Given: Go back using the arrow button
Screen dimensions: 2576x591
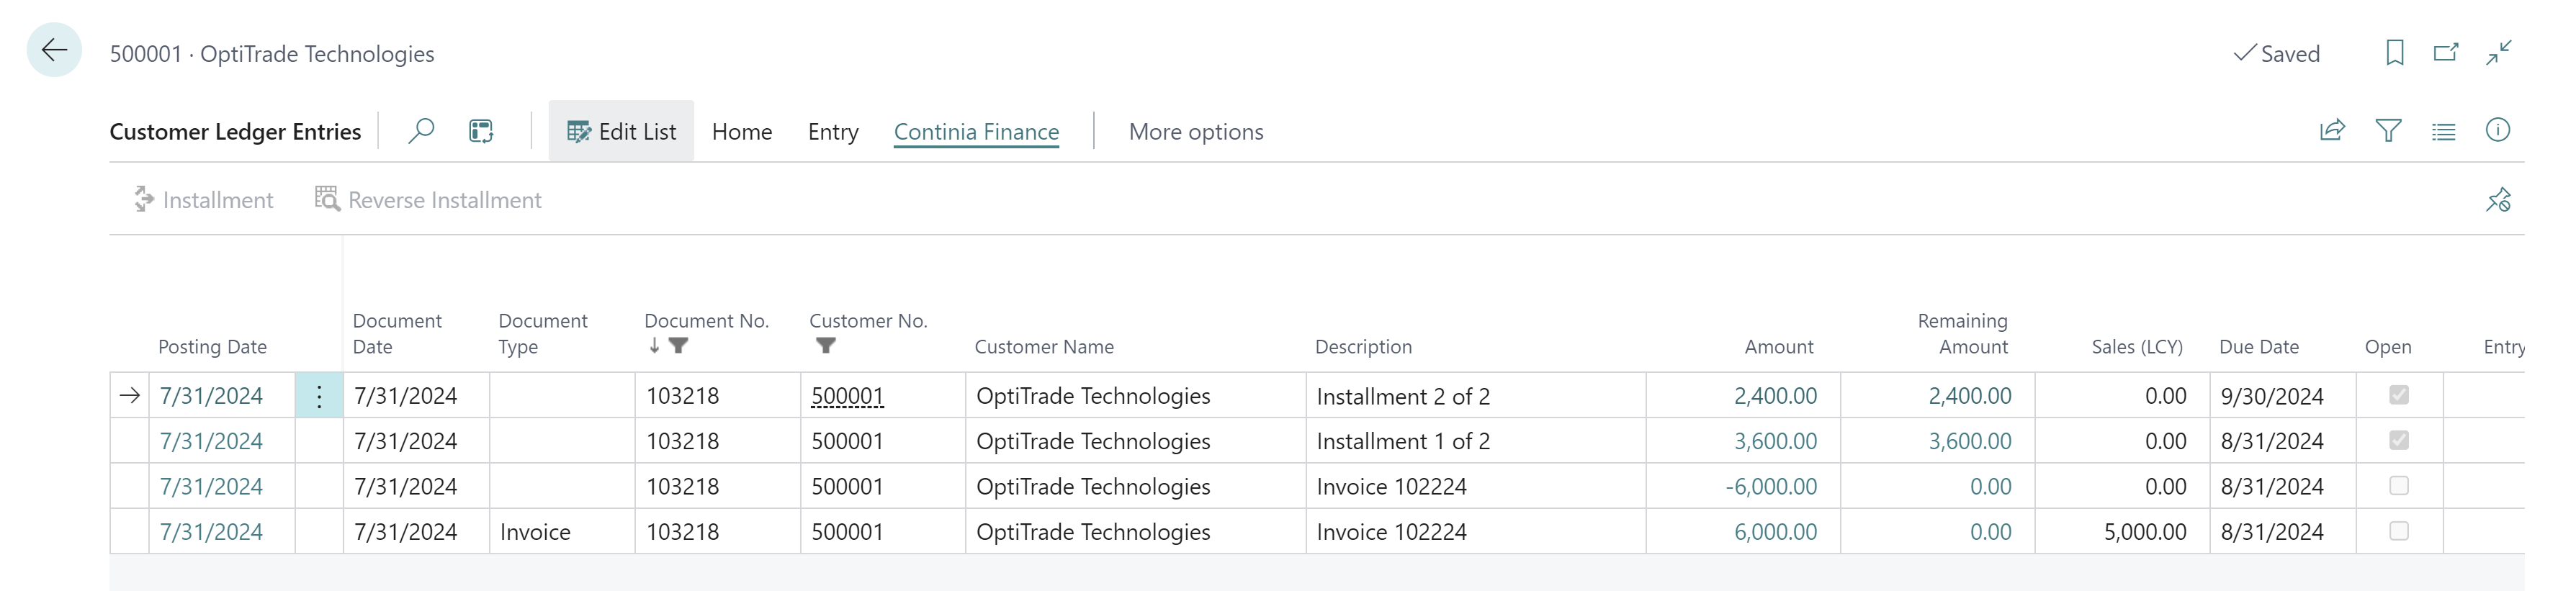Looking at the screenshot, I should click(x=54, y=50).
